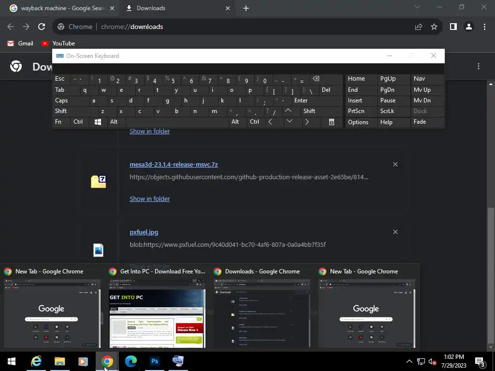Click the browser forward arrow
The width and height of the screenshot is (495, 371).
click(x=26, y=27)
